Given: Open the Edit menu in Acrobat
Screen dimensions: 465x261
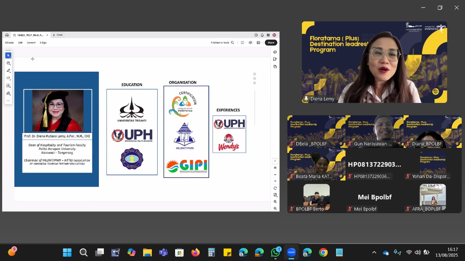Looking at the screenshot, I should [x=20, y=43].
